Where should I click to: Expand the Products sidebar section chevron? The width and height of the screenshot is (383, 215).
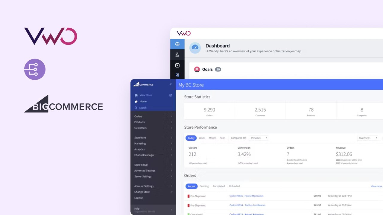[171, 122]
